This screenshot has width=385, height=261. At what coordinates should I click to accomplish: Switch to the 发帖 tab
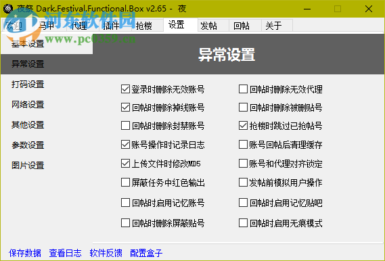213,25
